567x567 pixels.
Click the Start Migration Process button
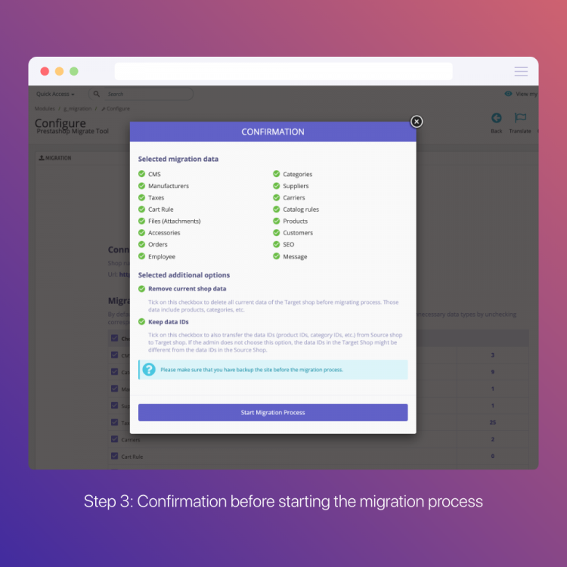273,412
